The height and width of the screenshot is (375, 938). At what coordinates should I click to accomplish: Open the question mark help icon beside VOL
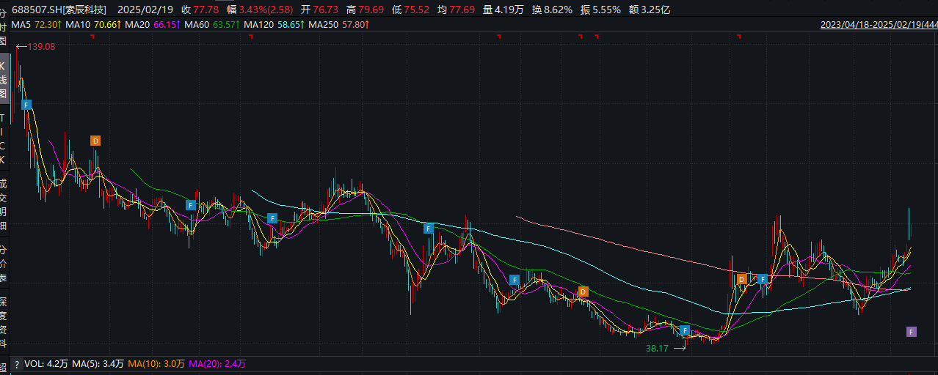coord(16,364)
